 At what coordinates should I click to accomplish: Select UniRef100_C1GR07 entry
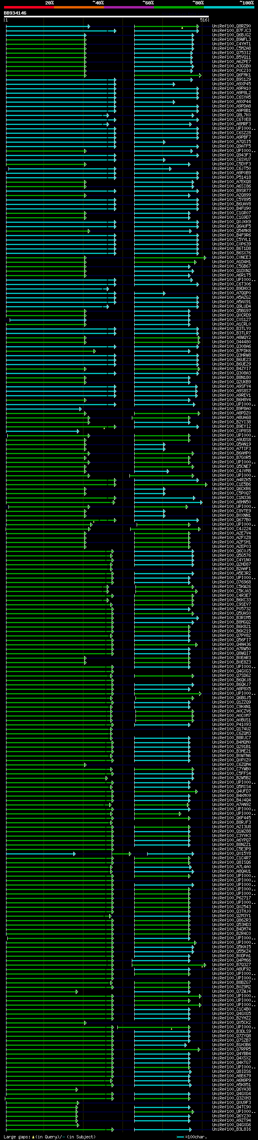click(x=231, y=213)
